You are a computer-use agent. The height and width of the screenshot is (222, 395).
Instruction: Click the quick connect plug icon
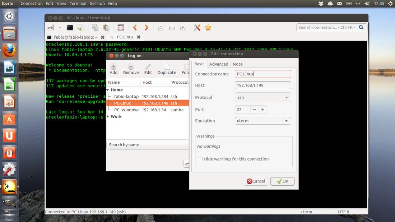[x=51, y=28]
